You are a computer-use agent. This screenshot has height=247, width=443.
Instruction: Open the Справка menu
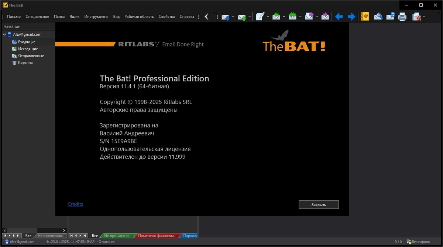(187, 17)
